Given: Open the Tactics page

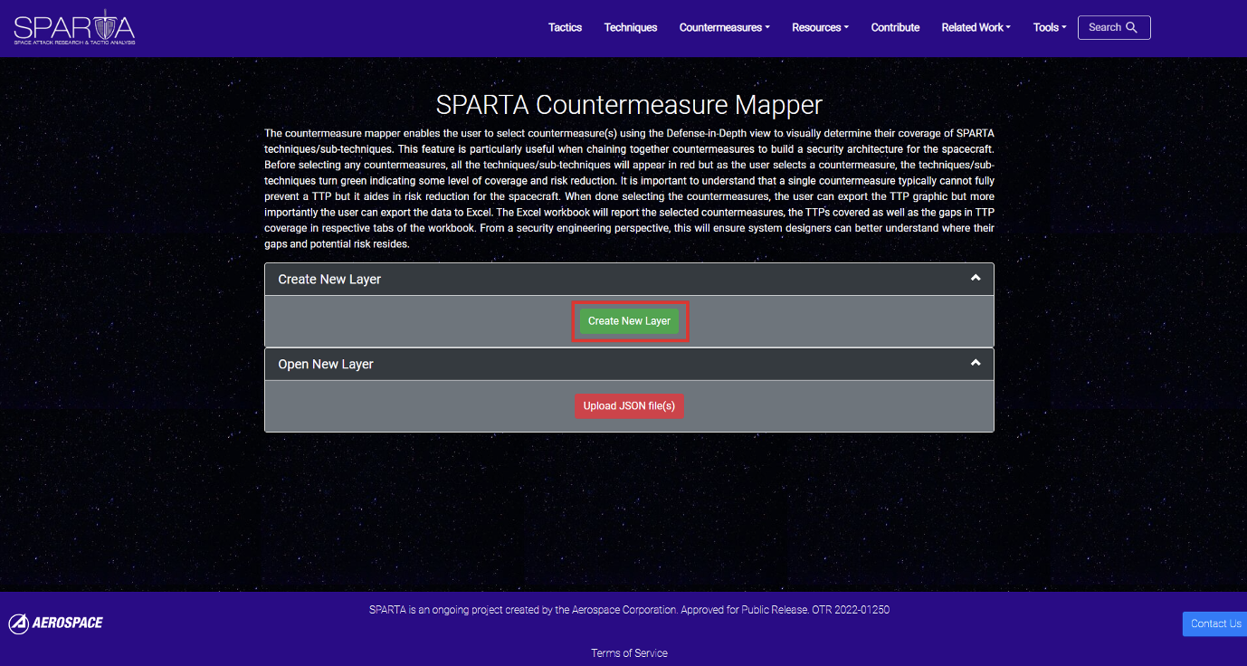Looking at the screenshot, I should tap(565, 27).
